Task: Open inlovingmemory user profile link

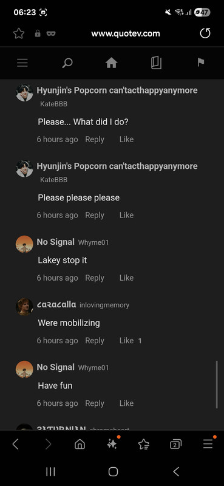Action: point(104,306)
